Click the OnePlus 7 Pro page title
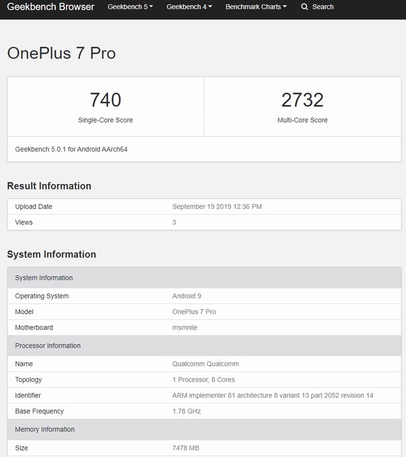The image size is (406, 457). click(61, 53)
